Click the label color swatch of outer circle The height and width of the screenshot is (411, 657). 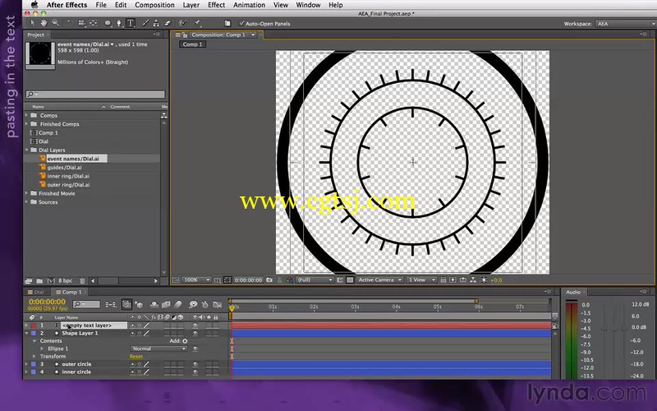[x=34, y=364]
